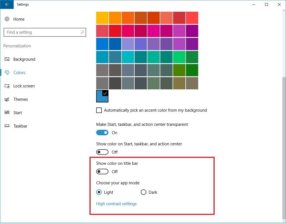Screen dimensions: 286x223
Task: Select the Themes brush icon
Action: (x=7, y=99)
